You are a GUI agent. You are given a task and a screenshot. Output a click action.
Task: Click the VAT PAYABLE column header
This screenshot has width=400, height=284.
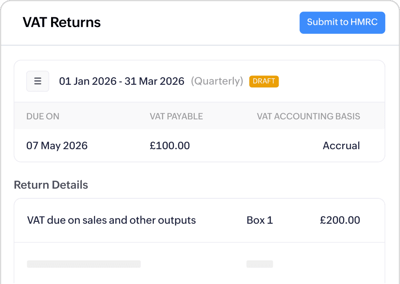coord(176,116)
